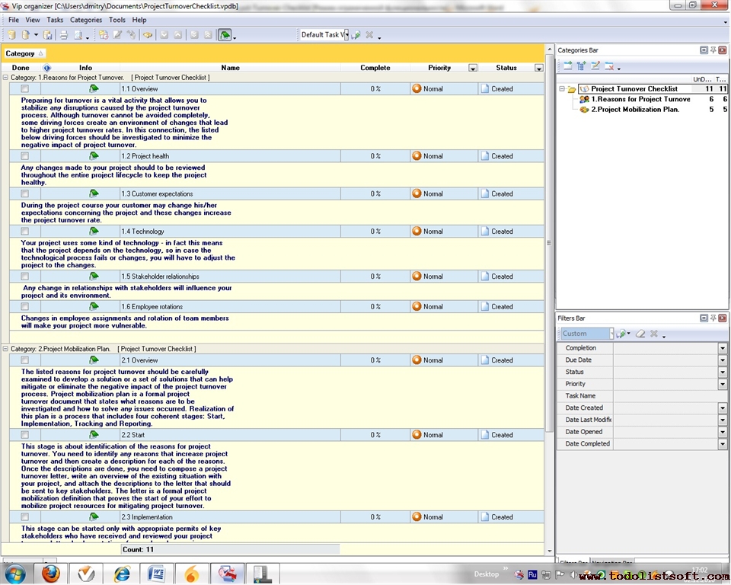Click the edit category pencil icon

point(595,66)
